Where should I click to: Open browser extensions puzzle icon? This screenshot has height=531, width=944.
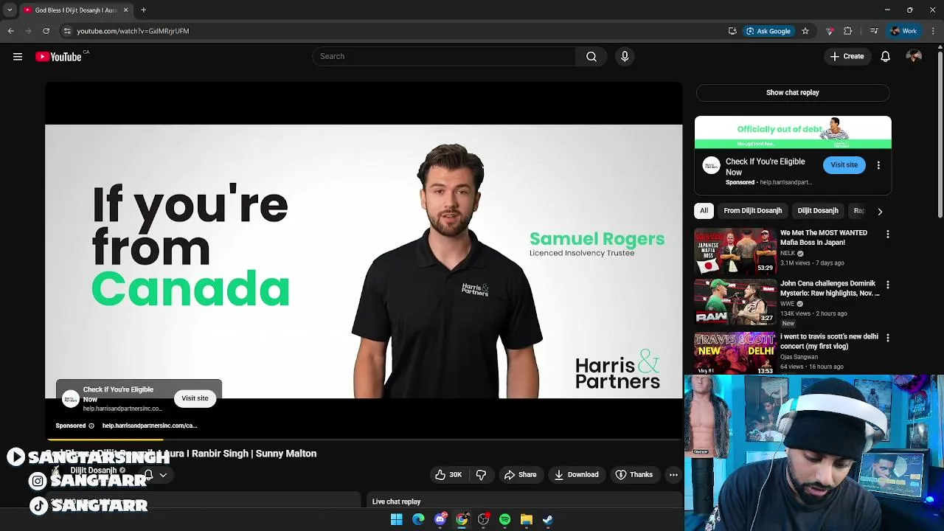[x=847, y=31]
